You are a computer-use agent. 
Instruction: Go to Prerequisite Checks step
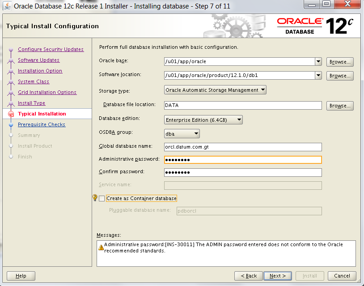point(42,124)
